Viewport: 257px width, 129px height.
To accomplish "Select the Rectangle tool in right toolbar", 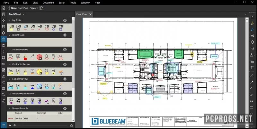I will [x=252, y=107].
